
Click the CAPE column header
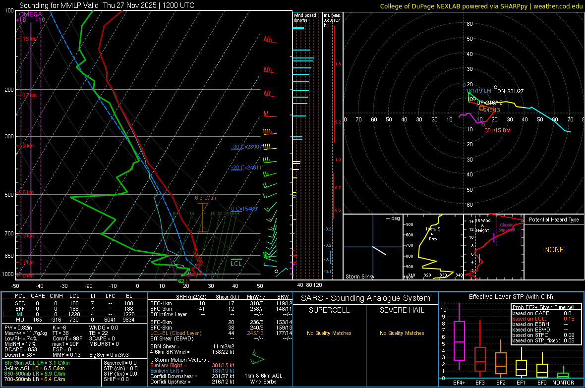pyautogui.click(x=38, y=296)
